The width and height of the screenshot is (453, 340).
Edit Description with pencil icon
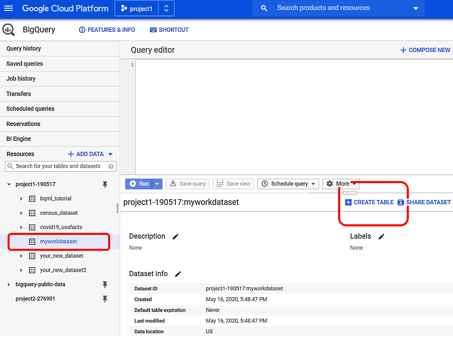[x=175, y=236]
